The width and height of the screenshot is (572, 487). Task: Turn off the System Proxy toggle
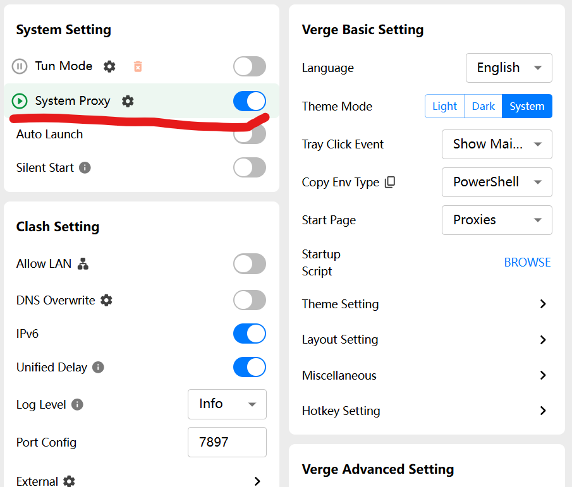point(249,101)
